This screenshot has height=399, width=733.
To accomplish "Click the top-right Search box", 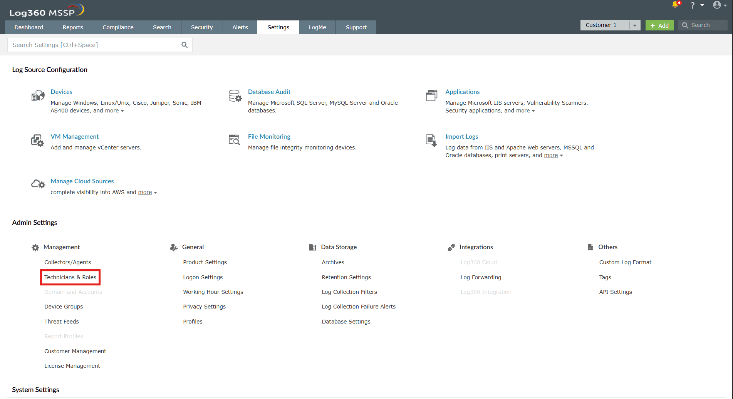I will 703,25.
